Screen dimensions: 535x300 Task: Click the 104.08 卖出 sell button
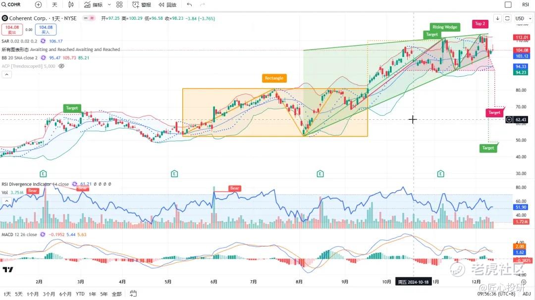pos(12,29)
